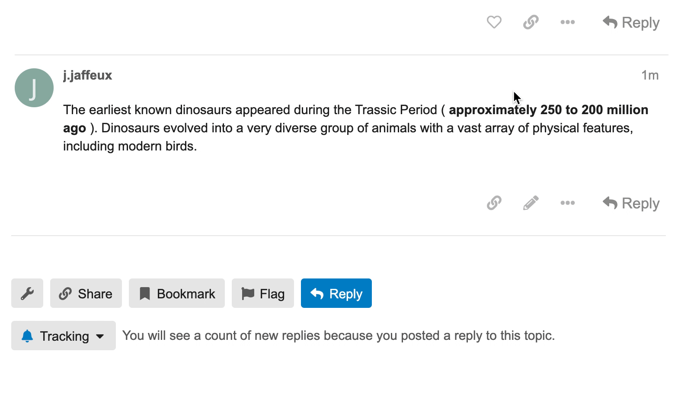Viewport: 697px width, 403px height.
Task: Open topic admin wrench menu
Action: (x=27, y=294)
